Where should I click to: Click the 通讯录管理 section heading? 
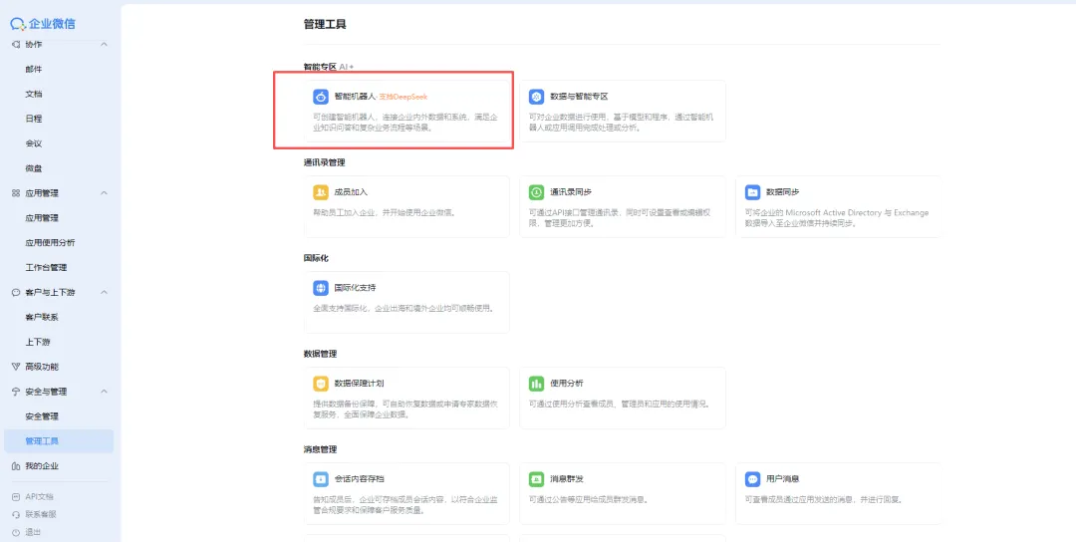click(324, 162)
